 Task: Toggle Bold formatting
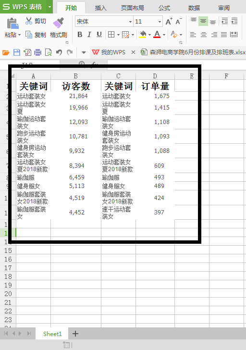tap(80, 35)
